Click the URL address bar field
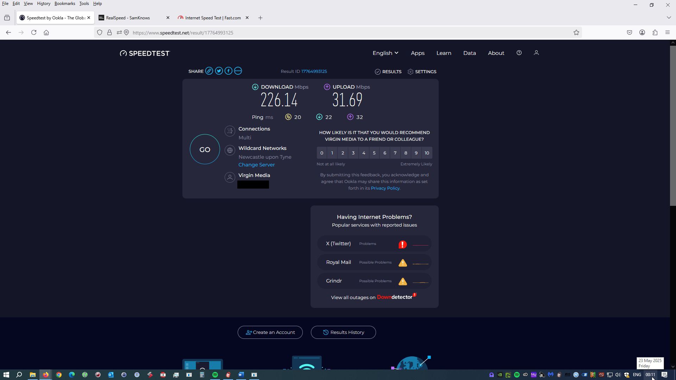 pyautogui.click(x=317, y=33)
